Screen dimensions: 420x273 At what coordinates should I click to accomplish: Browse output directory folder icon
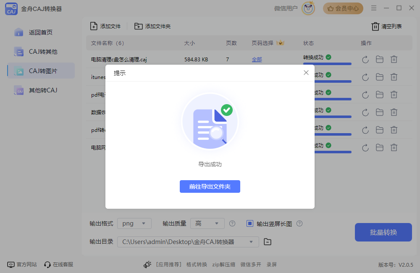pyautogui.click(x=267, y=242)
